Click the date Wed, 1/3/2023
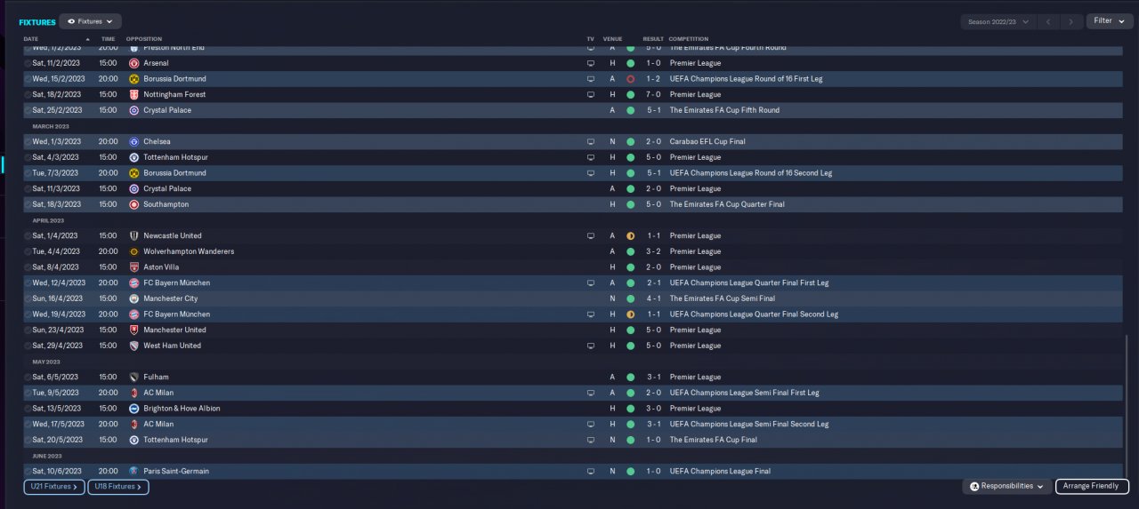1139x509 pixels. [x=57, y=142]
